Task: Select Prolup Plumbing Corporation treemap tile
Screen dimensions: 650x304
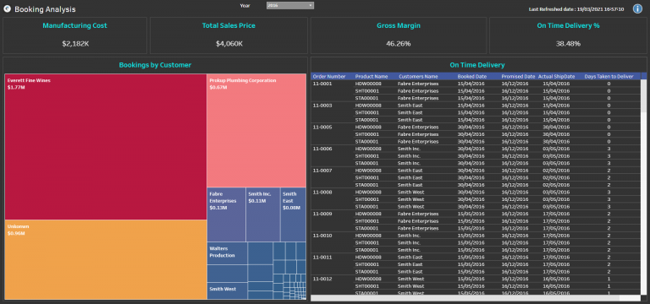Action: coord(256,130)
